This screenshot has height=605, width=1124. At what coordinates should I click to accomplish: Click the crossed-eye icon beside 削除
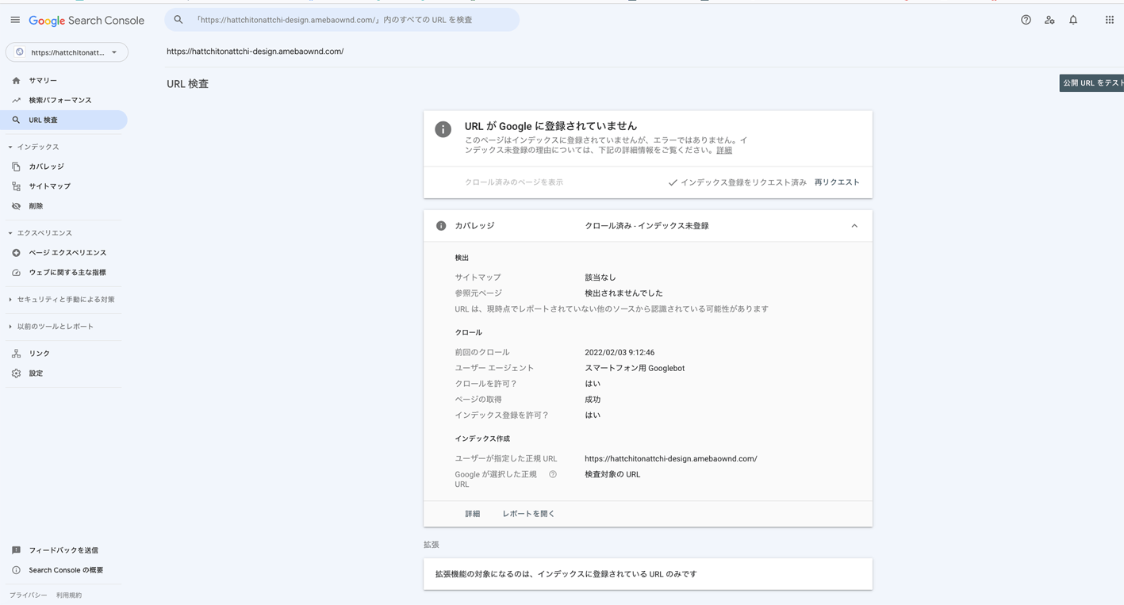click(16, 206)
